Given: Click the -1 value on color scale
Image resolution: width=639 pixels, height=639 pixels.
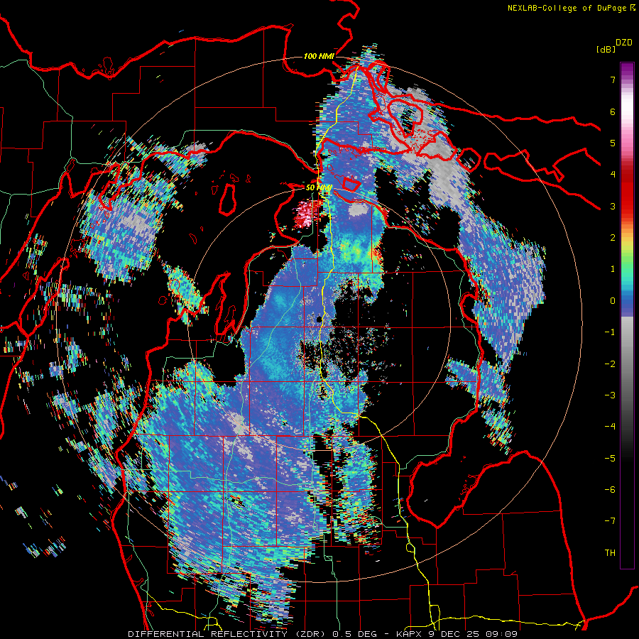Looking at the screenshot, I should (610, 332).
